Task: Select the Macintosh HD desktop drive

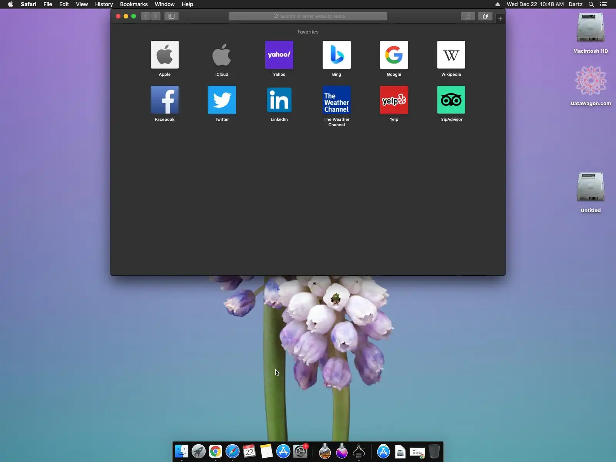Action: tap(591, 28)
